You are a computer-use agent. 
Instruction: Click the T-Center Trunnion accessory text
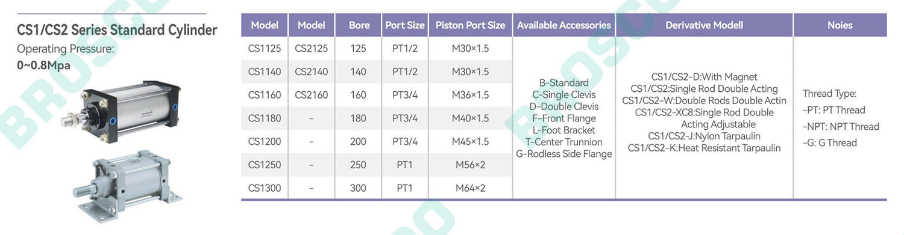click(x=563, y=142)
